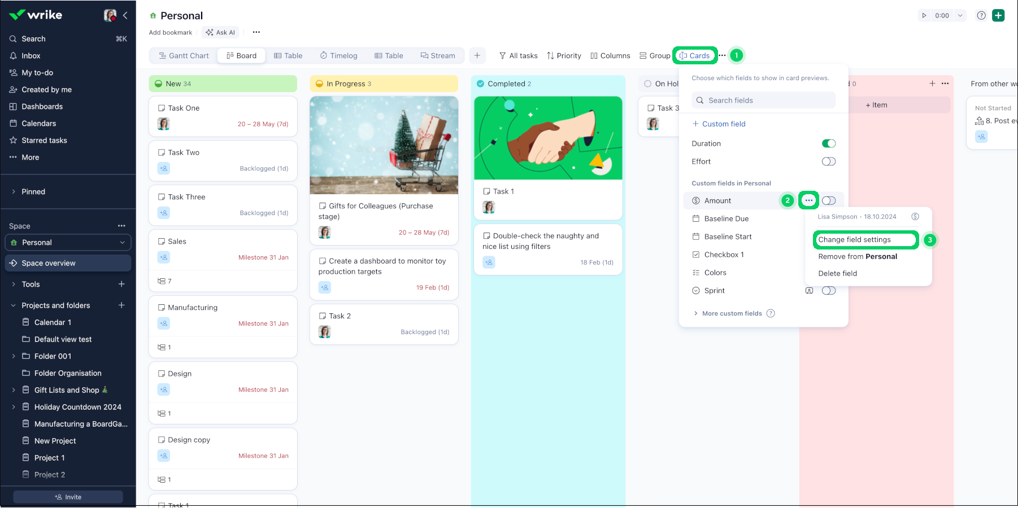
Task: Start the timer in the top bar
Action: pos(925,15)
